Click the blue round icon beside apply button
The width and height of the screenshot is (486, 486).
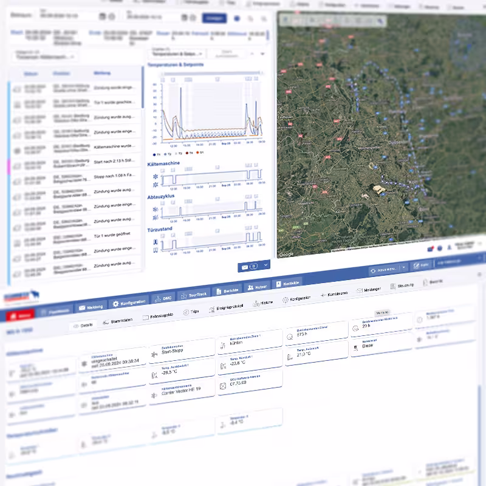pyautogui.click(x=237, y=19)
